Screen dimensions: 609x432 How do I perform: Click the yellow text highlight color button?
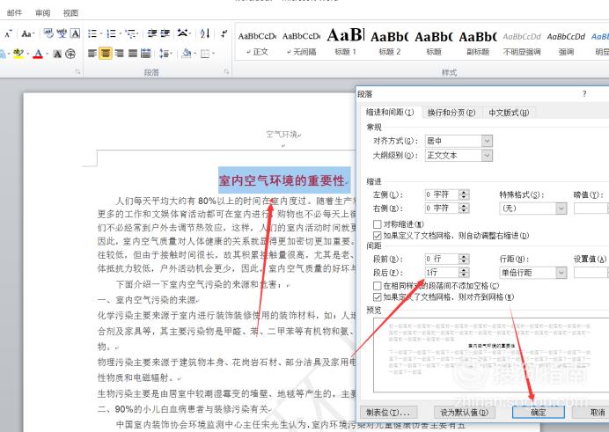pyautogui.click(x=18, y=53)
